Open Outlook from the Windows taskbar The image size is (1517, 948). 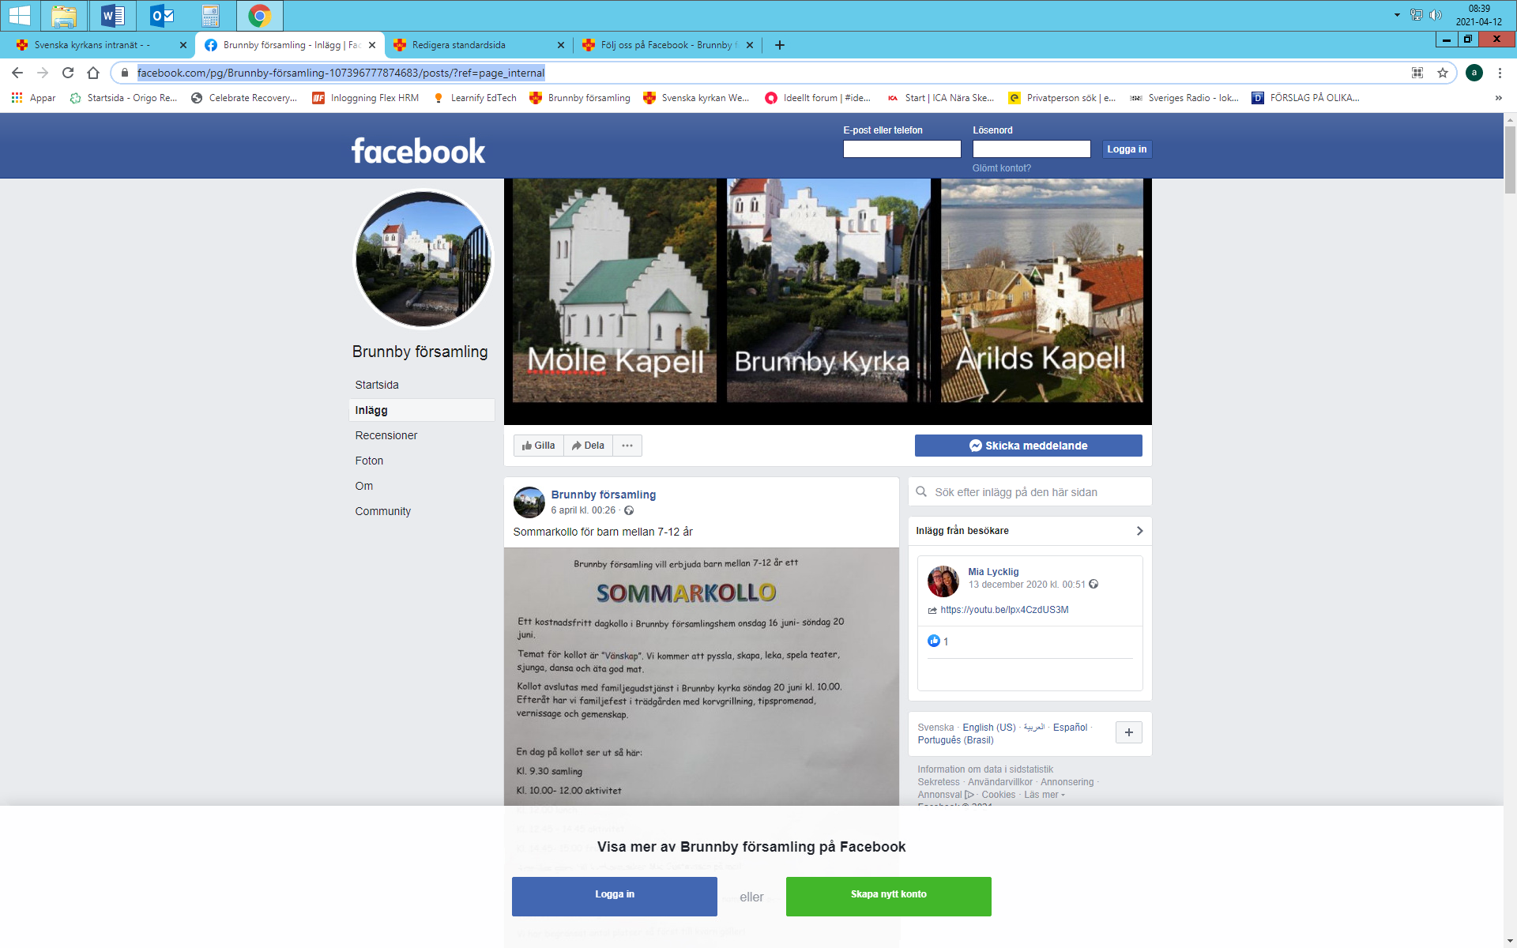[162, 15]
